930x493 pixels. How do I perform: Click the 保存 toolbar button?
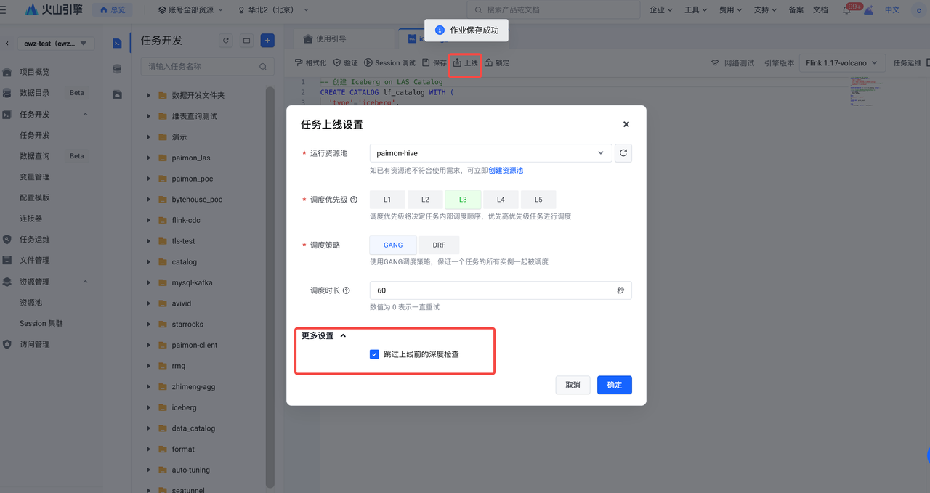tap(434, 63)
